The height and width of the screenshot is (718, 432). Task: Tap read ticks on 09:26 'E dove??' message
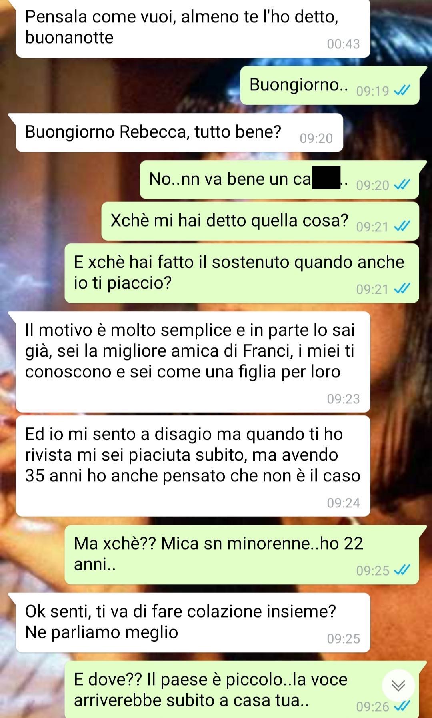[402, 706]
